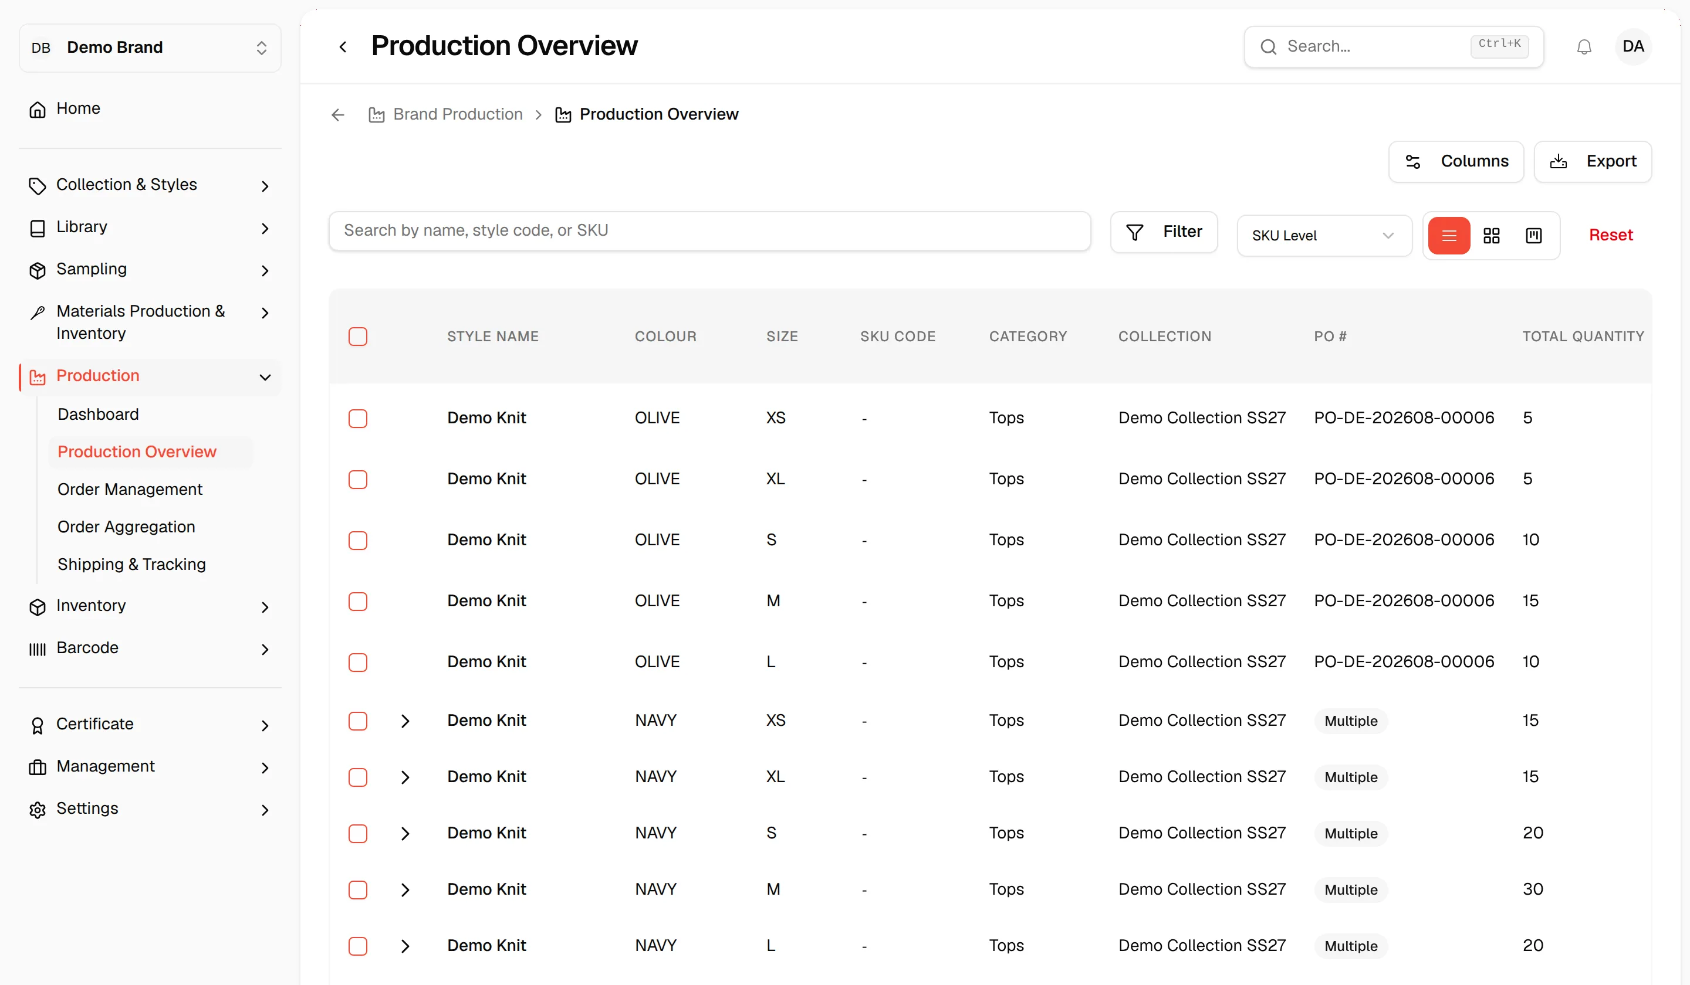Open Shipping & Tracking in sidebar
Screen dimensions: 1690x985
tap(131, 564)
